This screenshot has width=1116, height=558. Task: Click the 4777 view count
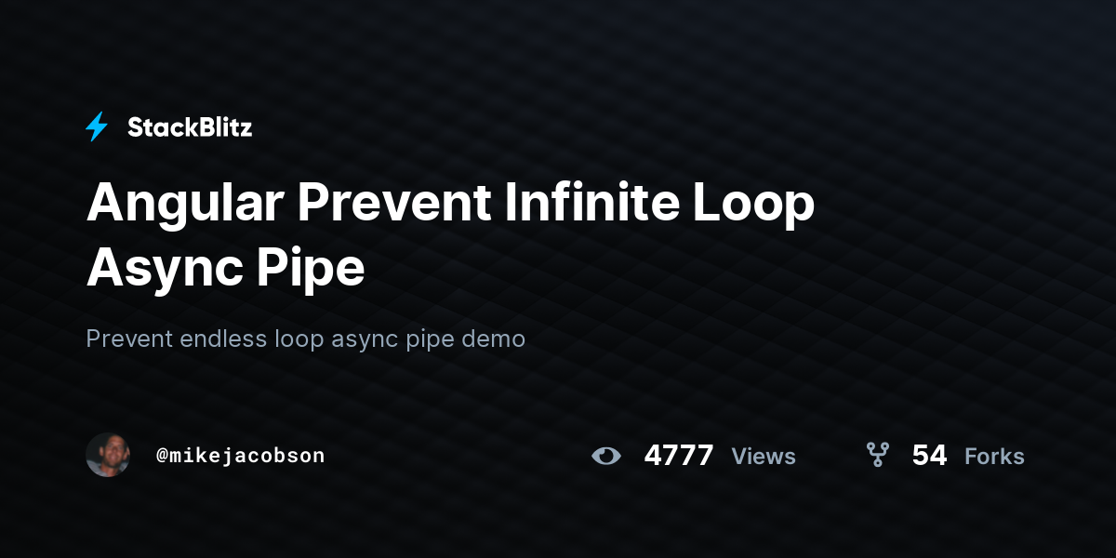tap(679, 456)
